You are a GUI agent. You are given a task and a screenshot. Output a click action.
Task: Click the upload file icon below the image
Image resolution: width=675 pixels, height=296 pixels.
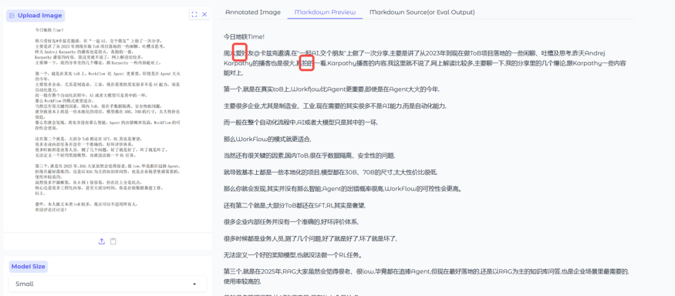coord(102,242)
